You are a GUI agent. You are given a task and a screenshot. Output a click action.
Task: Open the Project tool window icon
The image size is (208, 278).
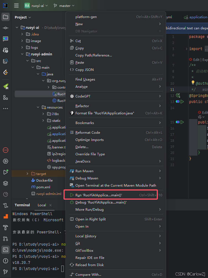[6, 17]
